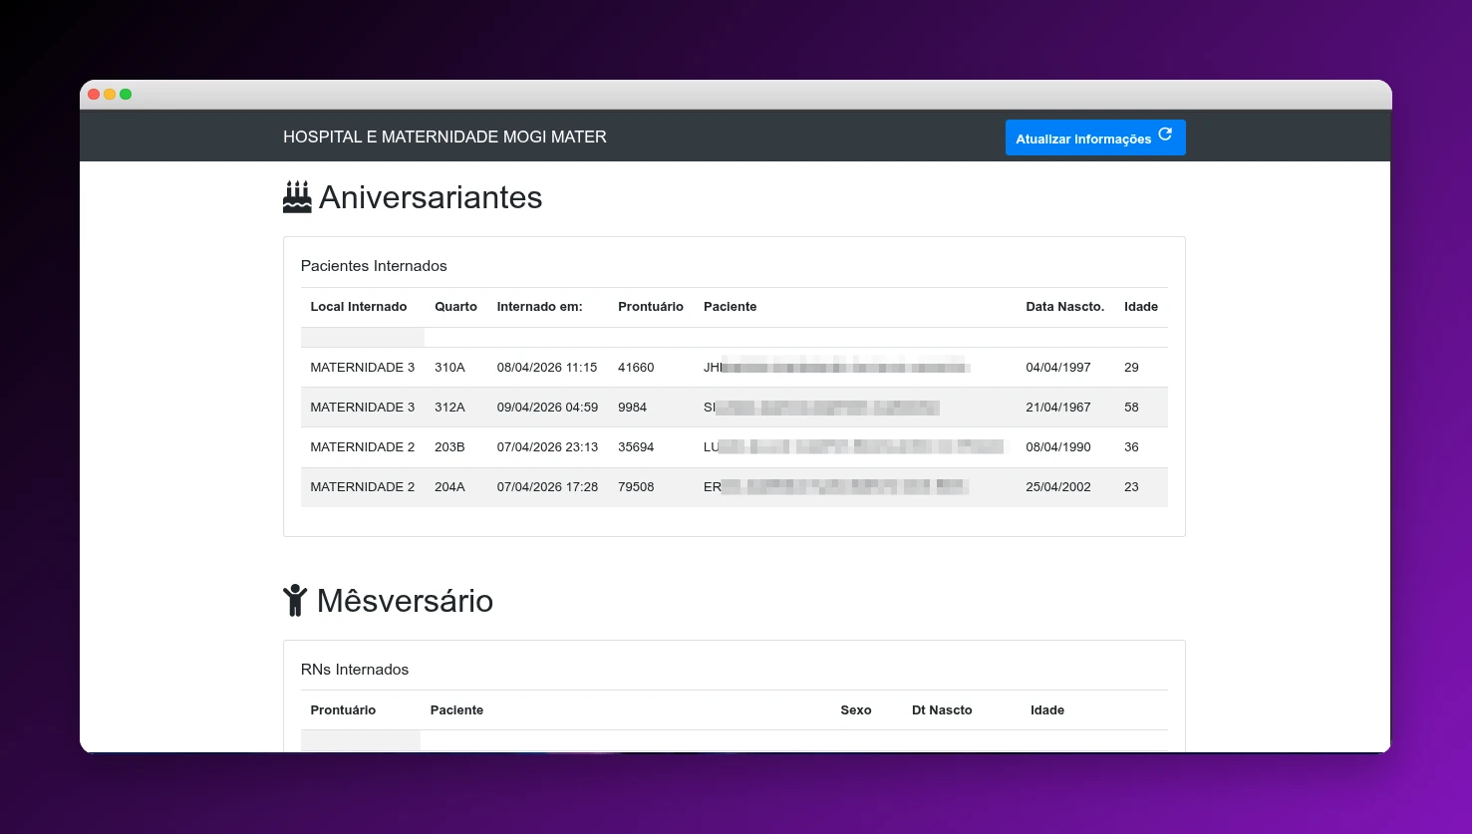Viewport: 1472px width, 834px height.
Task: Click the Pacientes Internados card title
Action: (x=374, y=266)
